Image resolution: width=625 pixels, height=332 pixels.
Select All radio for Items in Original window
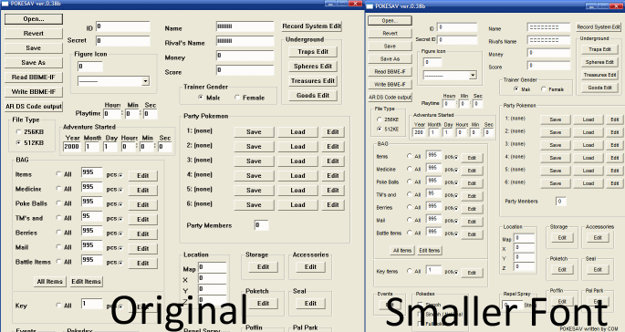[58, 174]
